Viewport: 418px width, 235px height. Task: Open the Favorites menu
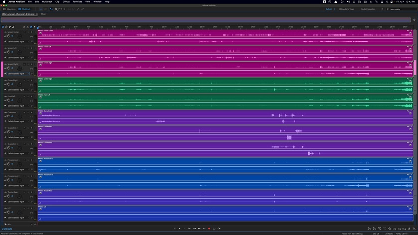pos(77,2)
